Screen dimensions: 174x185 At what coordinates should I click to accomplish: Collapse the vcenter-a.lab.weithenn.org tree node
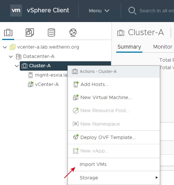(5, 47)
